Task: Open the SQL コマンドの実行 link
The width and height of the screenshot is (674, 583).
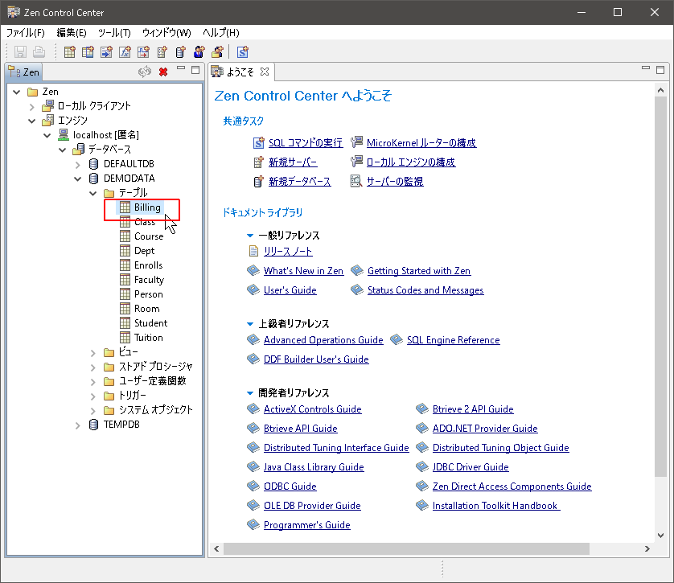Action: (305, 142)
